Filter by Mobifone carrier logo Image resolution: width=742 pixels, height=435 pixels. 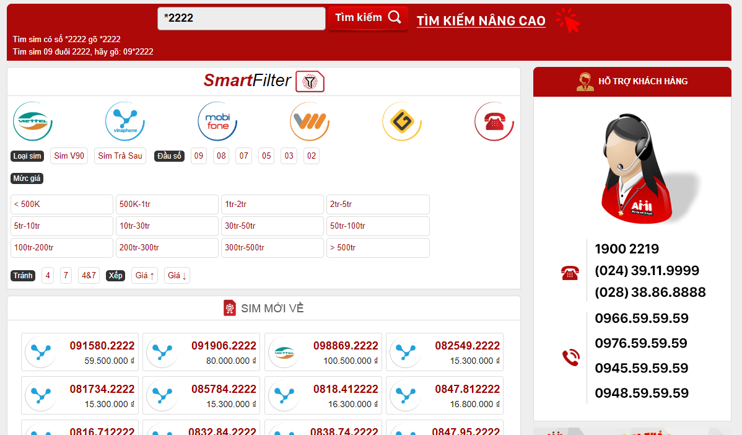pos(217,121)
